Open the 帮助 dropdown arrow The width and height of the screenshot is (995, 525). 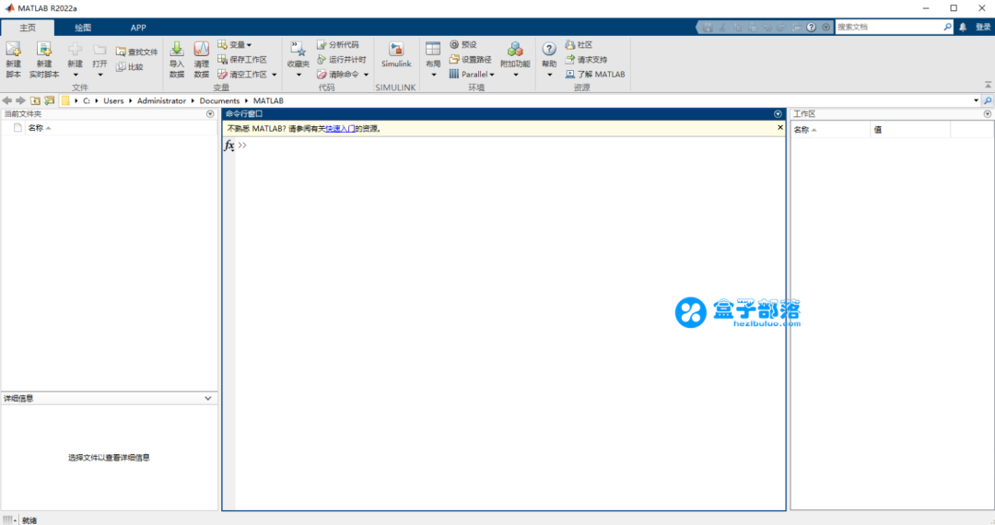[x=549, y=75]
